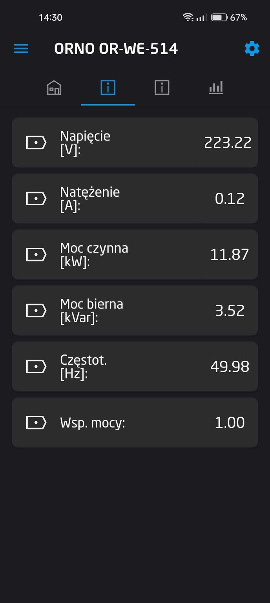Switch to the highlighted info tab
The height and width of the screenshot is (603, 270).
(x=108, y=88)
